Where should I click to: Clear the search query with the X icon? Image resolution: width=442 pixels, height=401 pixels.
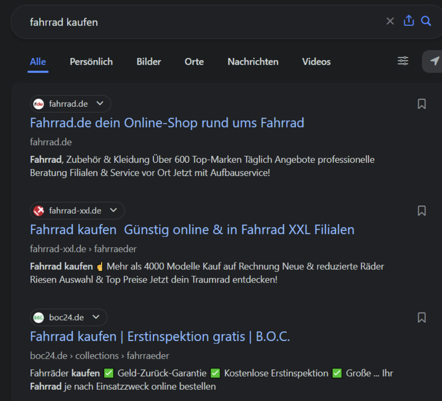pos(390,21)
